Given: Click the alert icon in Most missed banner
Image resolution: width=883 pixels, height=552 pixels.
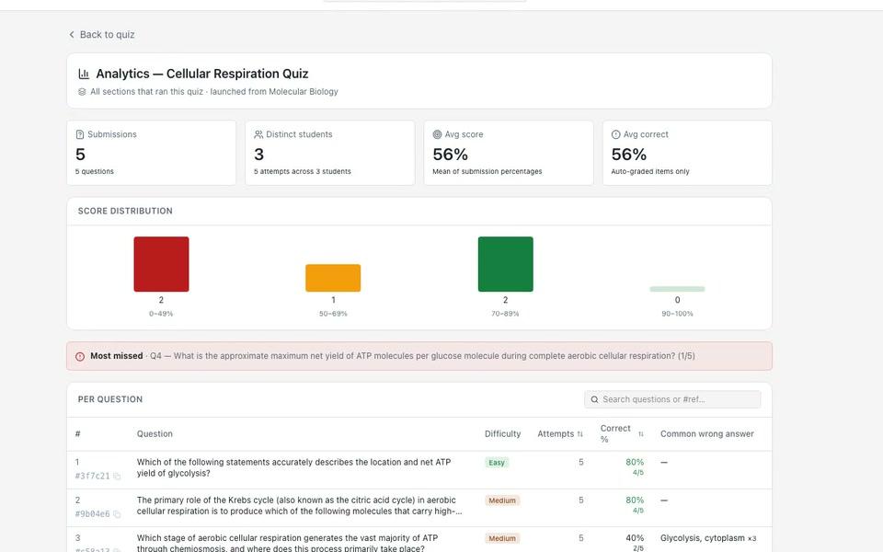Looking at the screenshot, I should coord(80,357).
